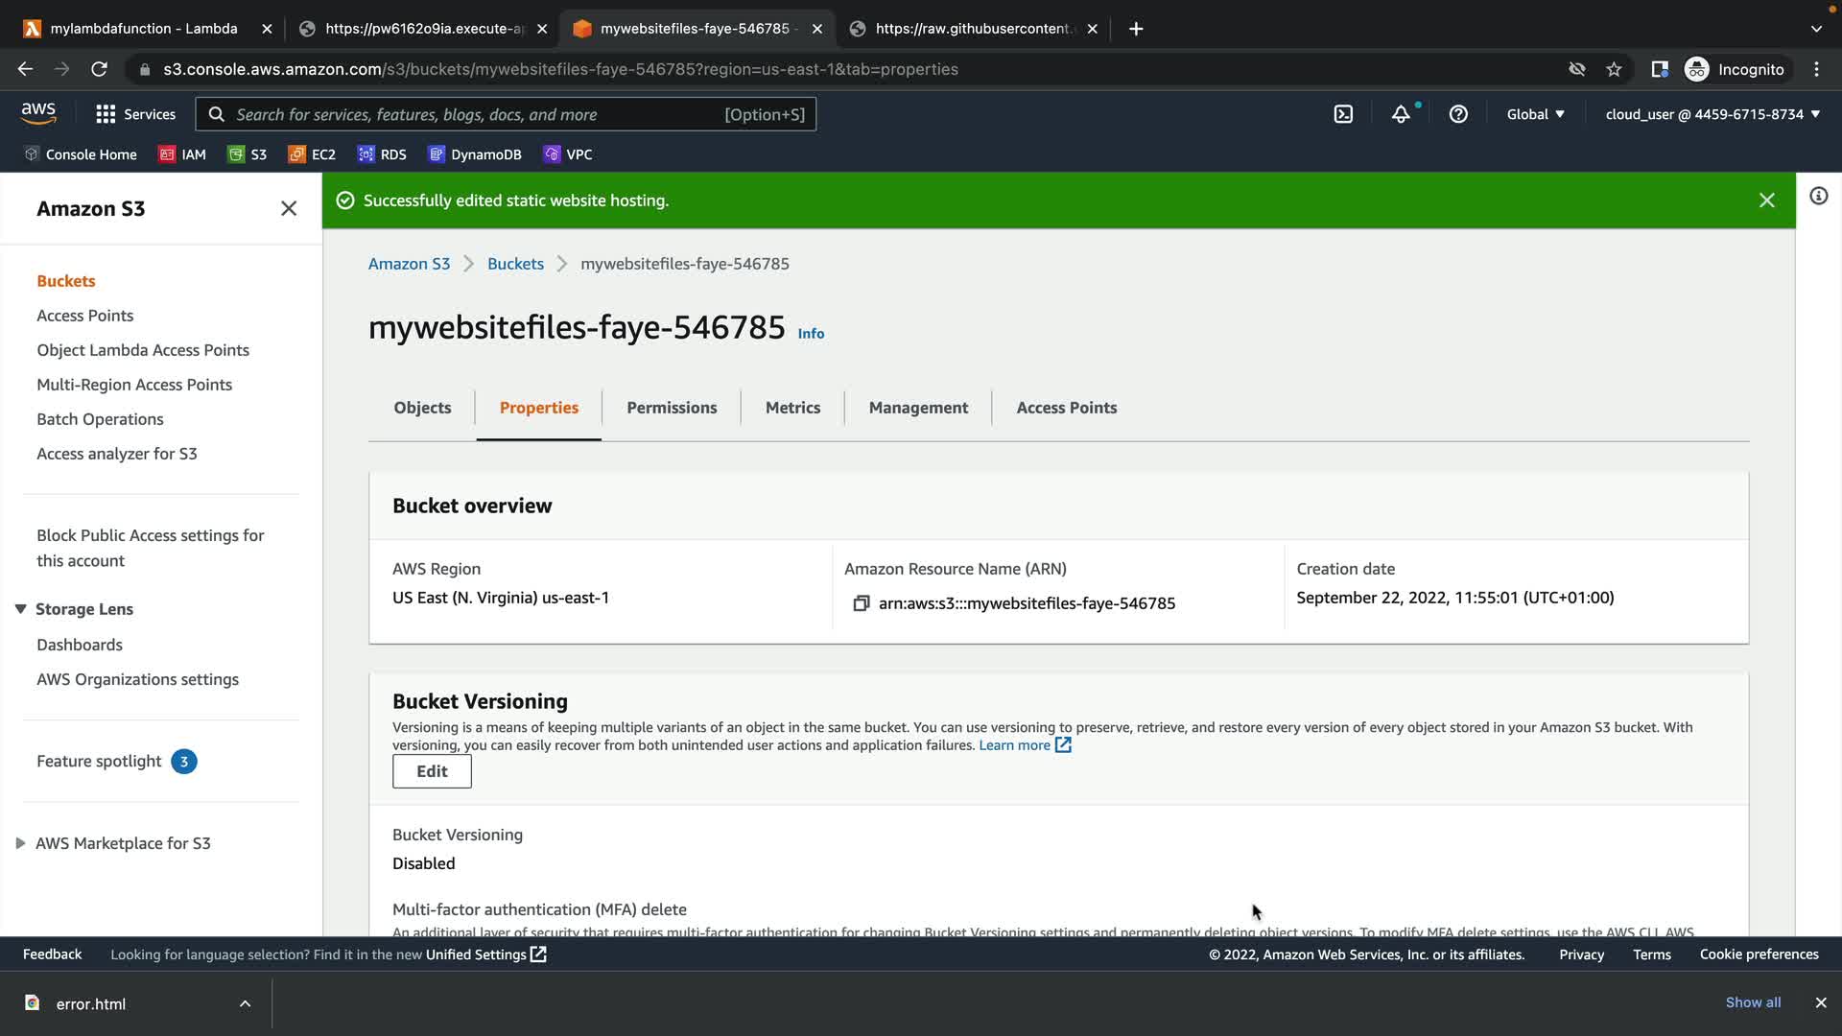Switch to the Permissions tab
Image resolution: width=1842 pixels, height=1036 pixels.
click(672, 408)
